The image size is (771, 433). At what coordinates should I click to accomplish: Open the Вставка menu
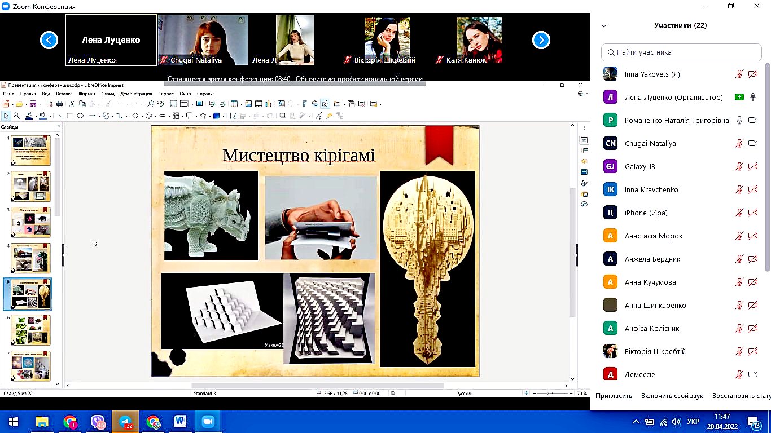point(64,94)
